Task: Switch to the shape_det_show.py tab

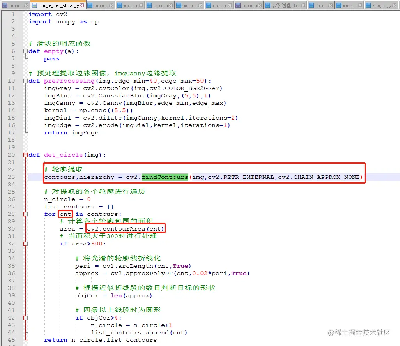Action: click(x=58, y=5)
